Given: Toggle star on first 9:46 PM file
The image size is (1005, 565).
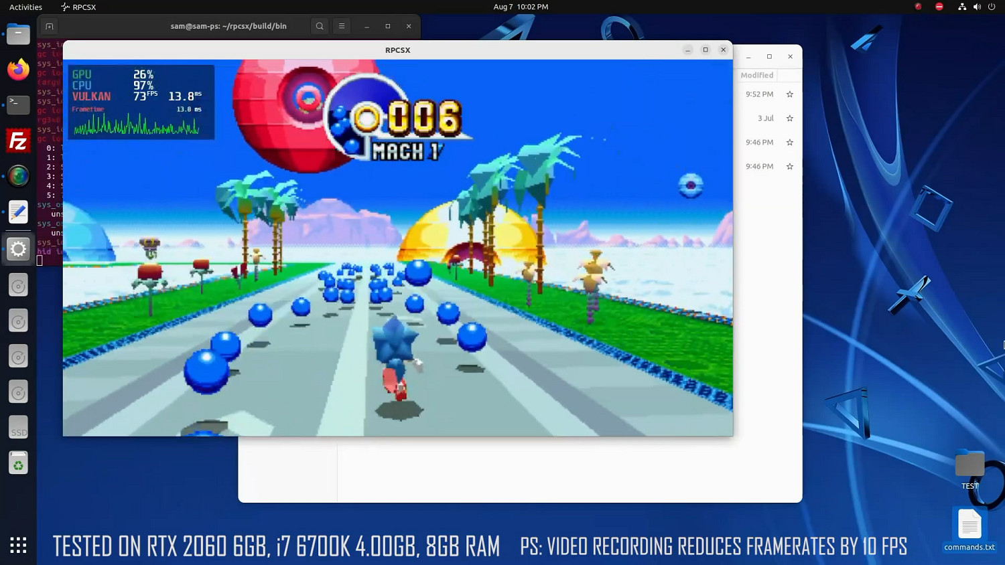Looking at the screenshot, I should (790, 143).
